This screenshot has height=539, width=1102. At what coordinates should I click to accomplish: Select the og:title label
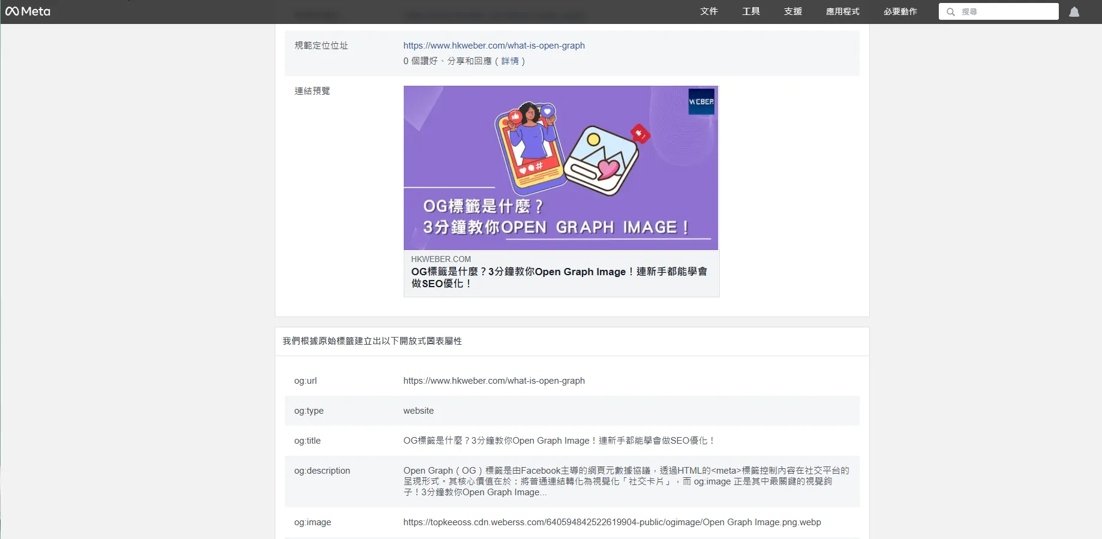pyautogui.click(x=307, y=441)
